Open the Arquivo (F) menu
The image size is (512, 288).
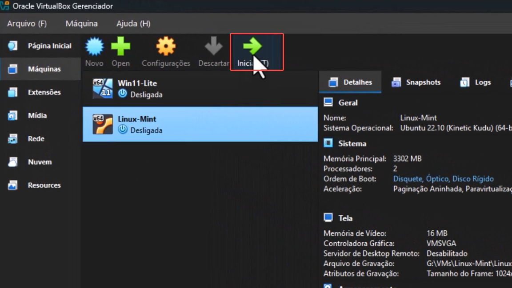pos(27,24)
